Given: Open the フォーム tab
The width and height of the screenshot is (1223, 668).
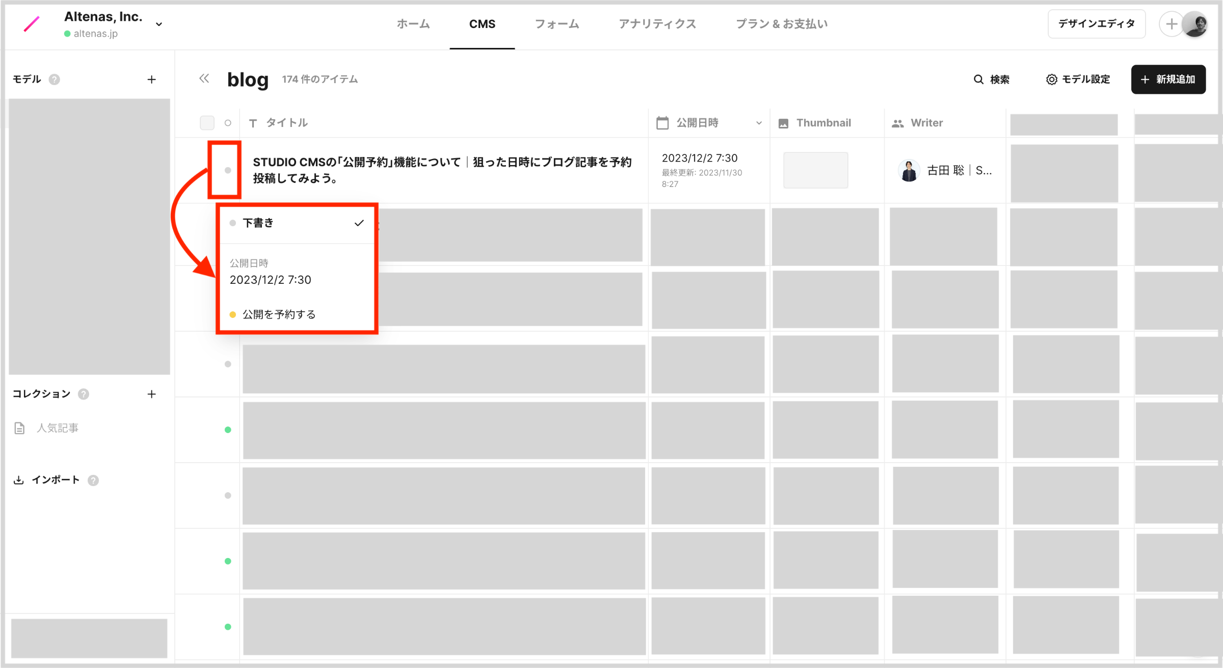Looking at the screenshot, I should tap(557, 24).
